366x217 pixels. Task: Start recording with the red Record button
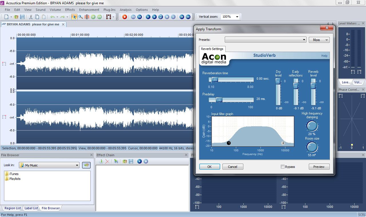point(125,17)
